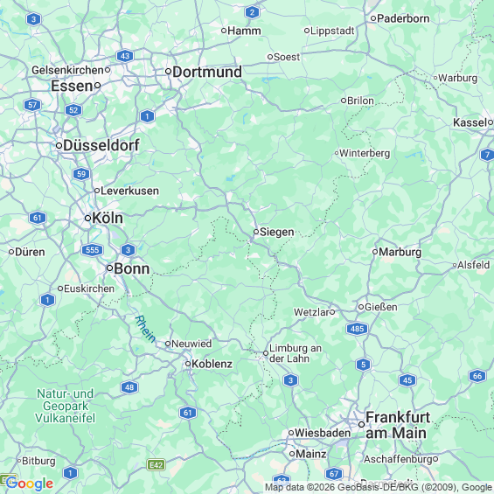Click the Google logo

click(x=30, y=484)
